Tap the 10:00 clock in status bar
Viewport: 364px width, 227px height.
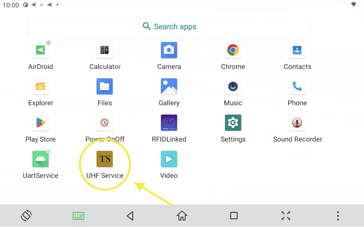click(x=11, y=5)
